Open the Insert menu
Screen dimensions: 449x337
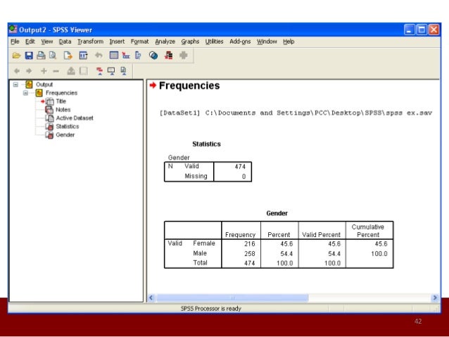(x=117, y=42)
